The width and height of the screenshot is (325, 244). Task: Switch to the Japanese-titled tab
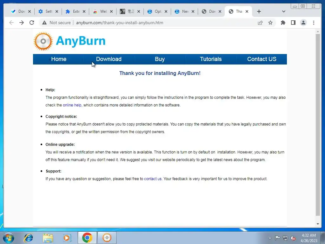pos(128,11)
